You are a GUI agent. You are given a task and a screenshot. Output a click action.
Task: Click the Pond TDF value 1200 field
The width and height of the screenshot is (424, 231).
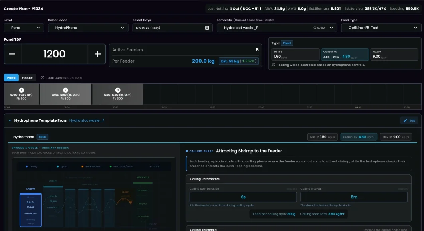(55, 54)
